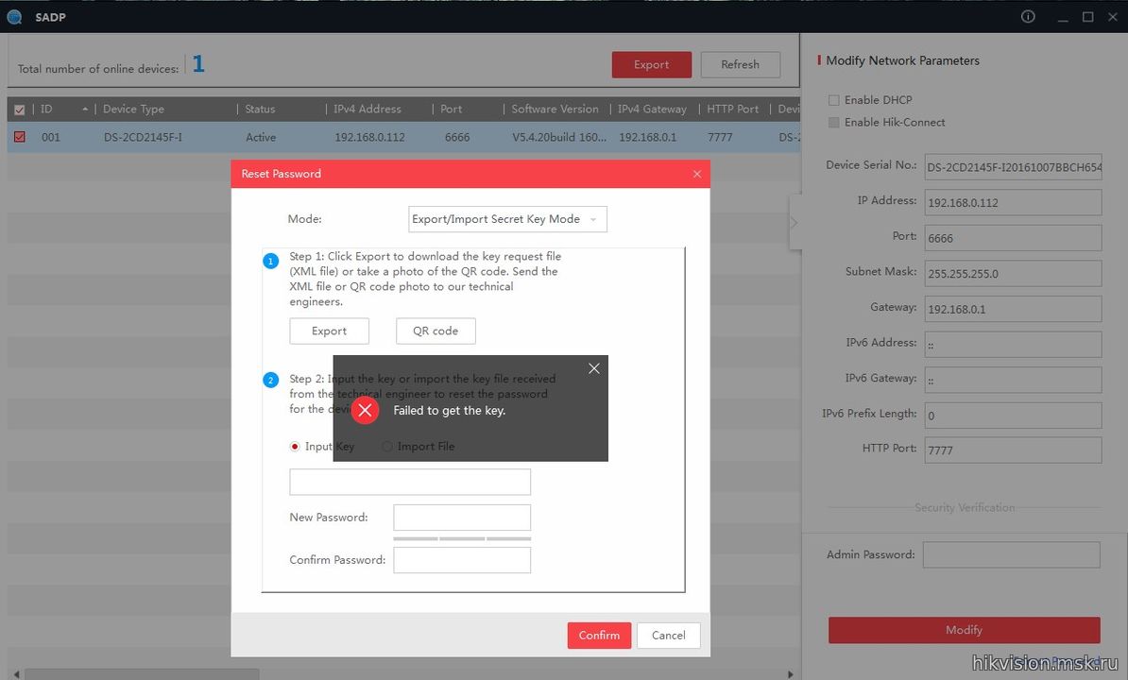Image resolution: width=1128 pixels, height=680 pixels.
Task: Click the red Modify button
Action: (964, 630)
